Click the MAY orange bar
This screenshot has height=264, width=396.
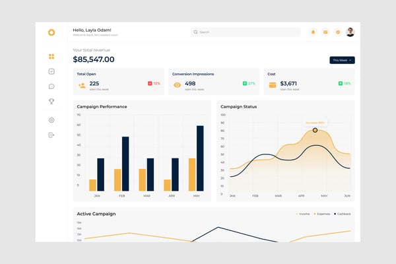point(192,174)
